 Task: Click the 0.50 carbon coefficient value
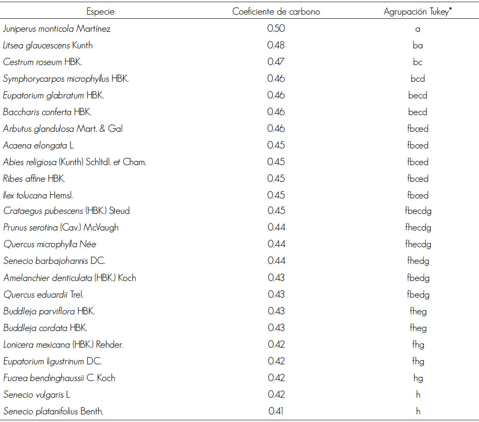point(276,29)
